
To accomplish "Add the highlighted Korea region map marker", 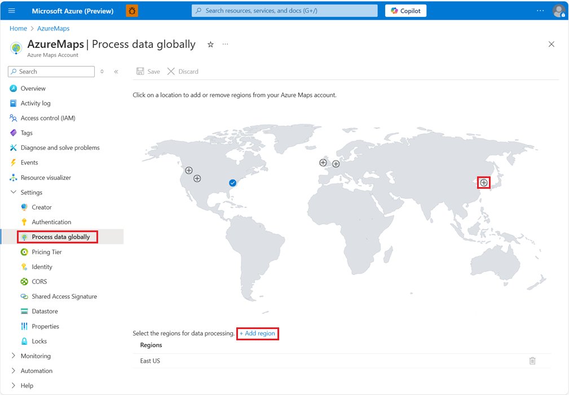I will pyautogui.click(x=484, y=183).
